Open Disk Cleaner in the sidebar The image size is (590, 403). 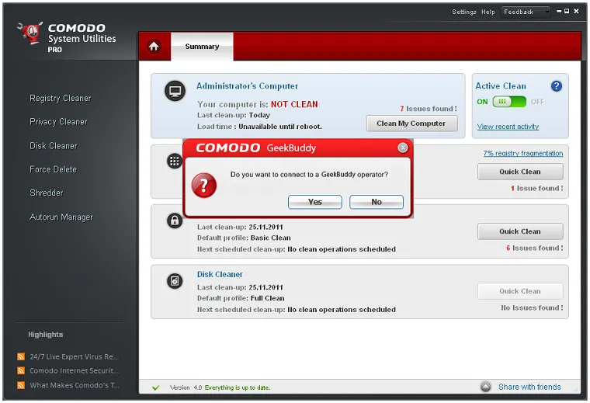tap(53, 146)
